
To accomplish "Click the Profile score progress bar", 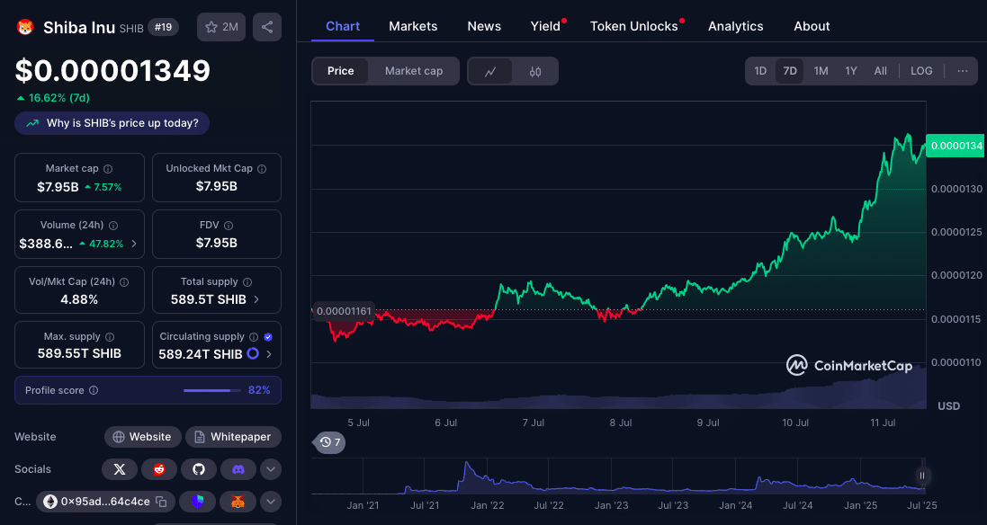I will coord(212,390).
